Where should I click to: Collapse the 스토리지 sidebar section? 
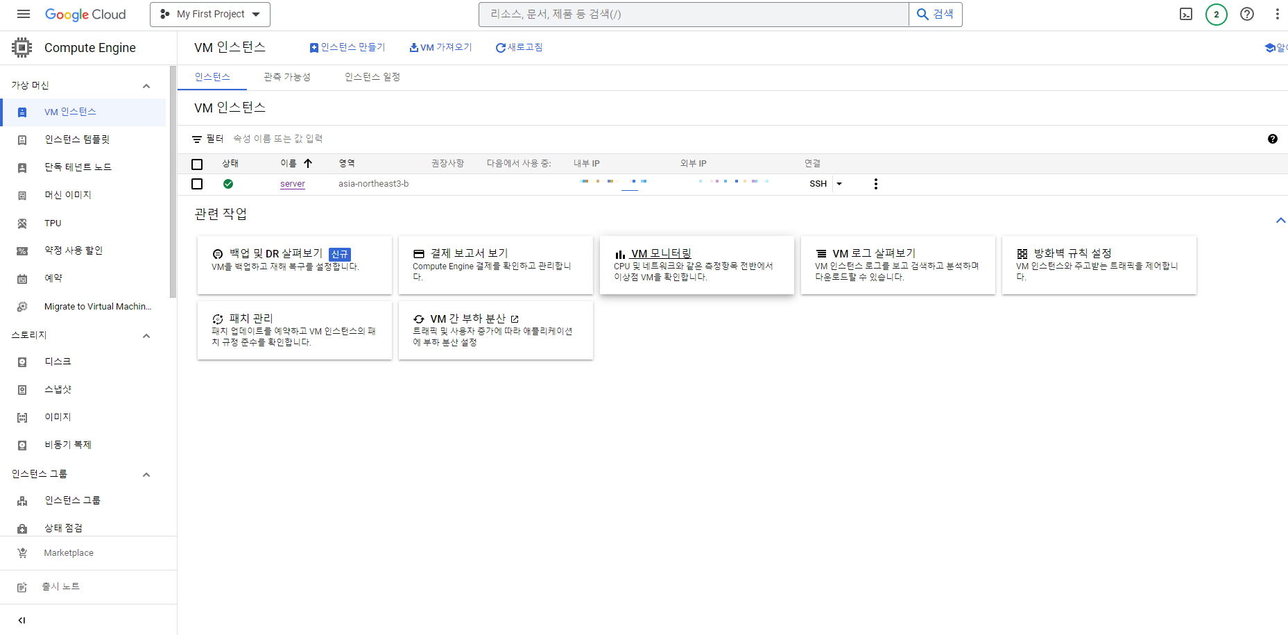(146, 336)
